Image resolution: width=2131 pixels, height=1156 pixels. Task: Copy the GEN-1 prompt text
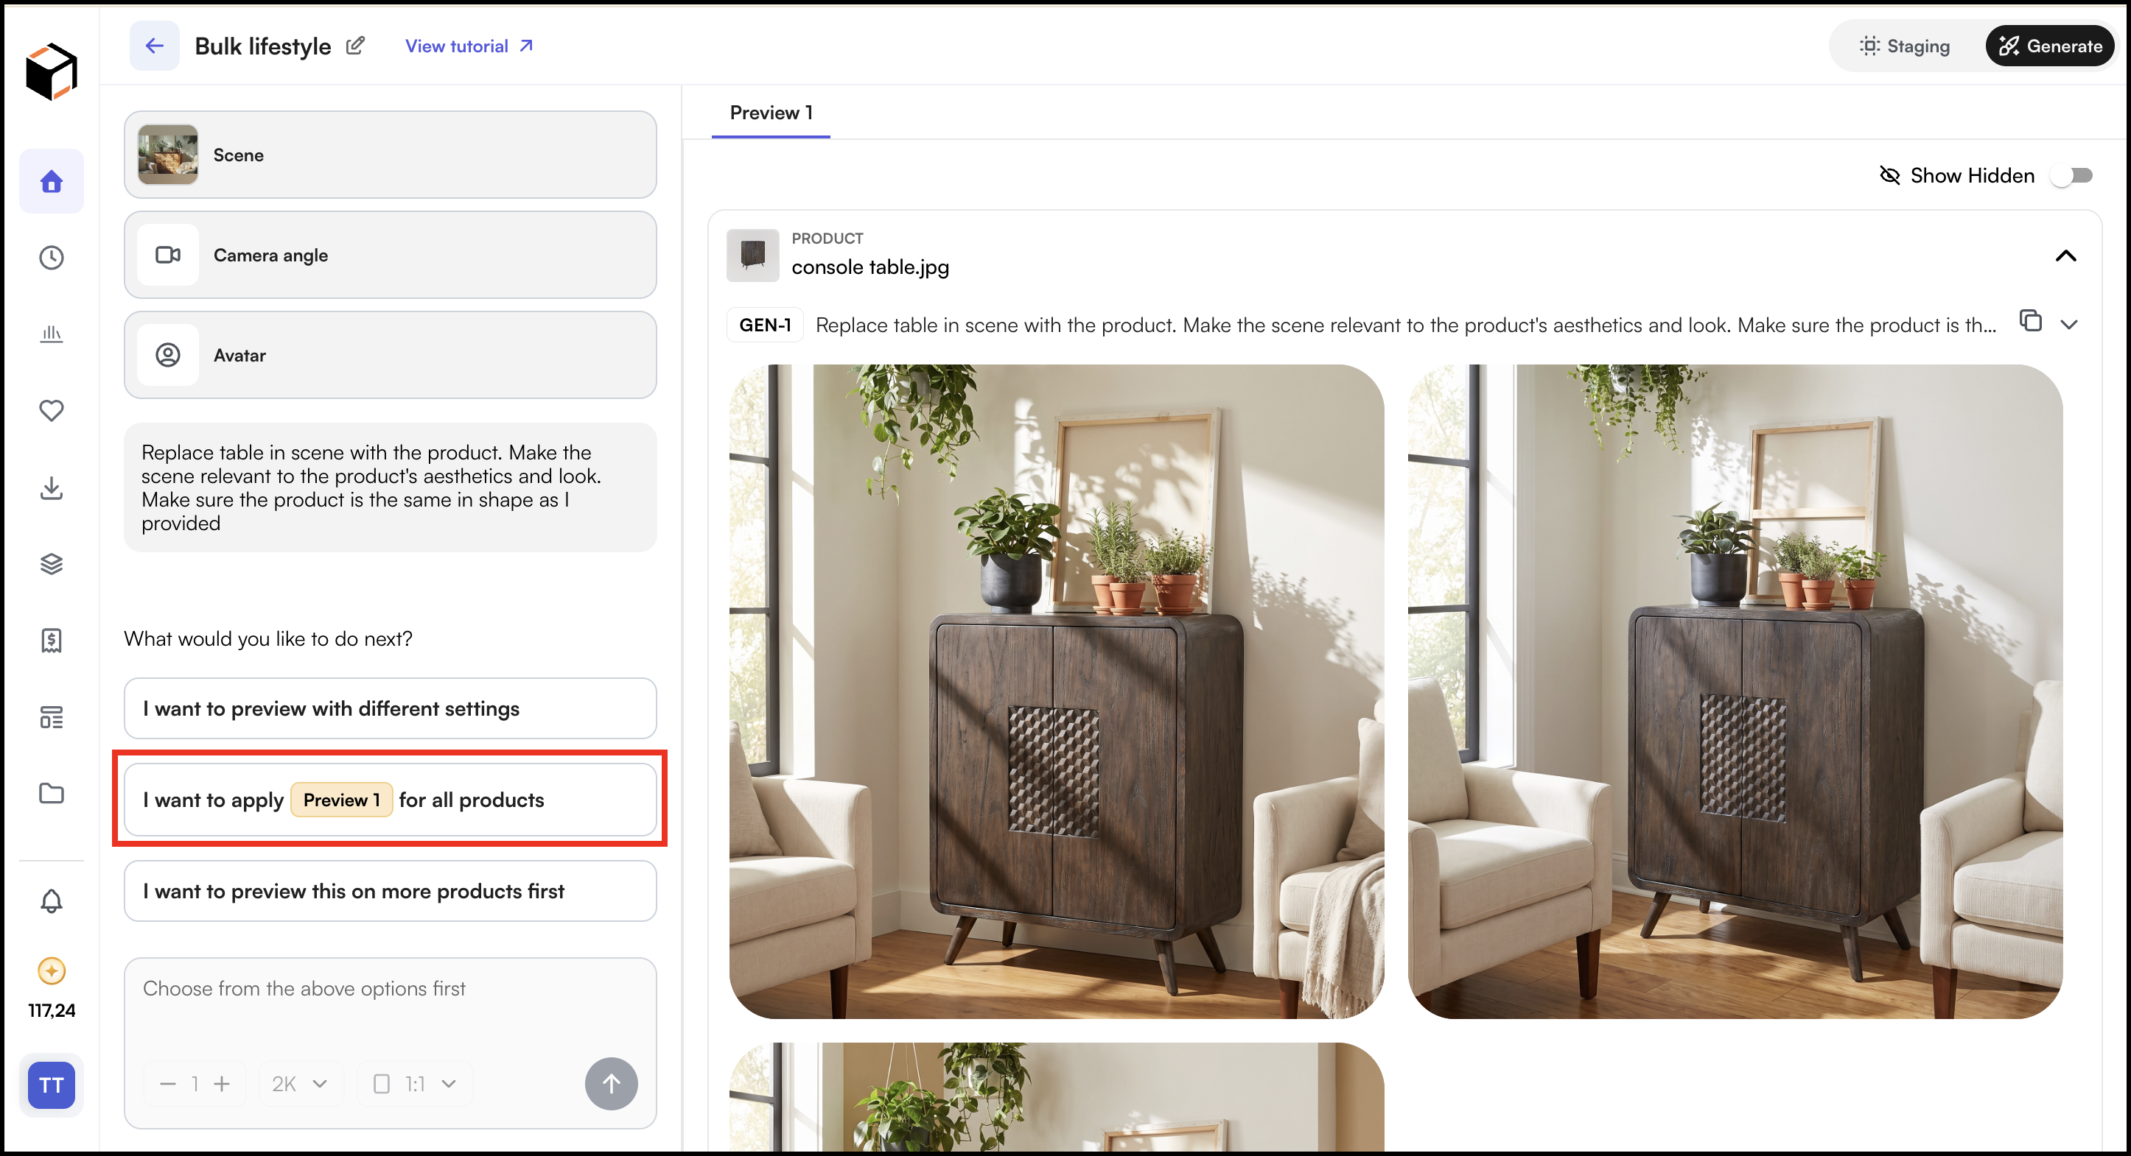click(x=2031, y=321)
